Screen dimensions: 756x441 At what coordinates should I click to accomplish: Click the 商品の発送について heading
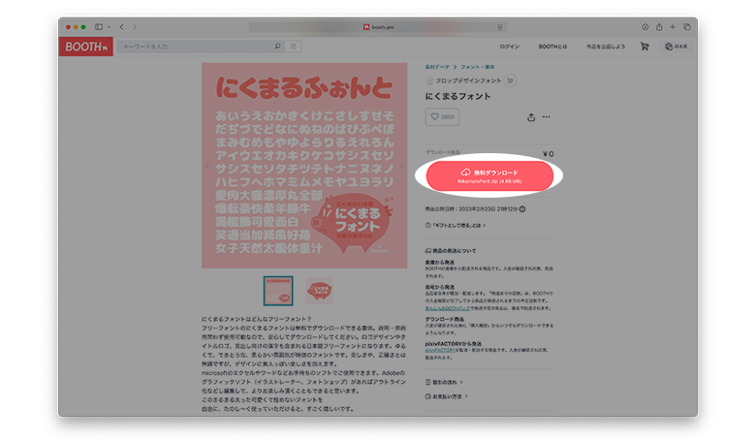pyautogui.click(x=451, y=251)
